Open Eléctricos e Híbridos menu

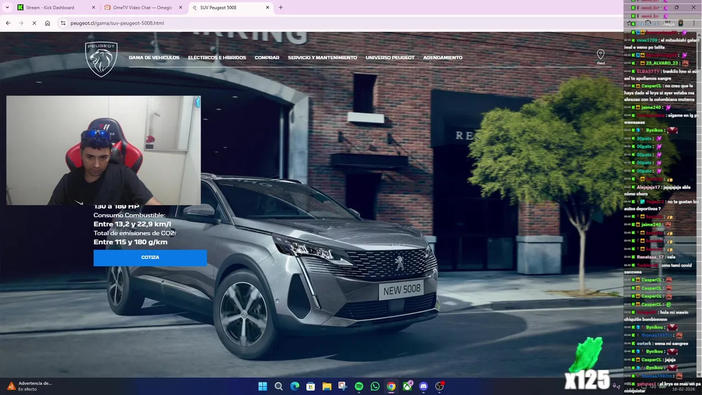pyautogui.click(x=217, y=58)
